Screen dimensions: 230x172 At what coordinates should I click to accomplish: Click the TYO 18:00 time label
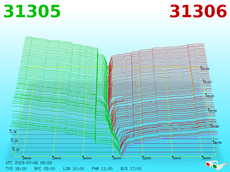coord(16,169)
